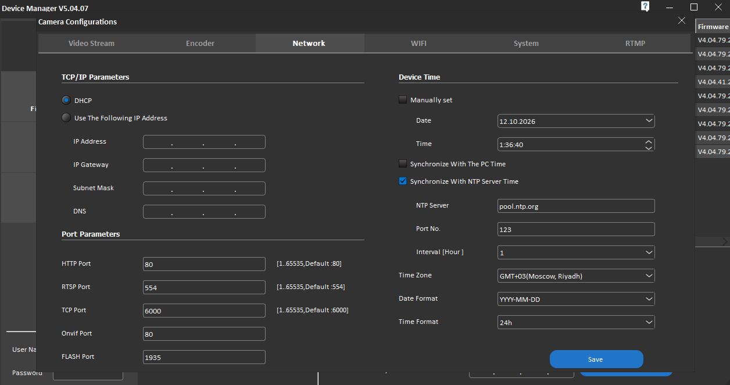Switch to the Encoder tab
The image size is (730, 385).
point(200,43)
